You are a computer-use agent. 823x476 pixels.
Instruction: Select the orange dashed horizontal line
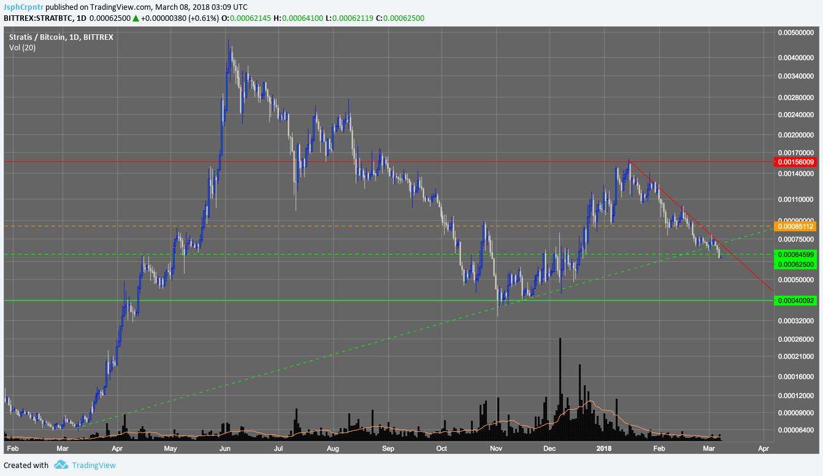[x=388, y=226]
